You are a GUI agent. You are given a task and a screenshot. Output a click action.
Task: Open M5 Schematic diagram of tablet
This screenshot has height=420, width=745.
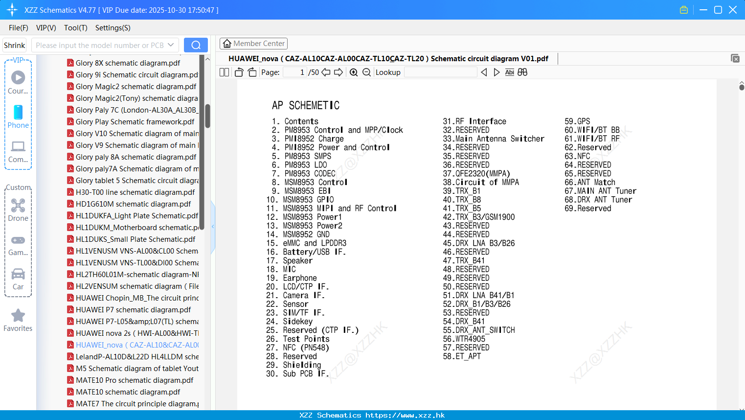(x=133, y=368)
